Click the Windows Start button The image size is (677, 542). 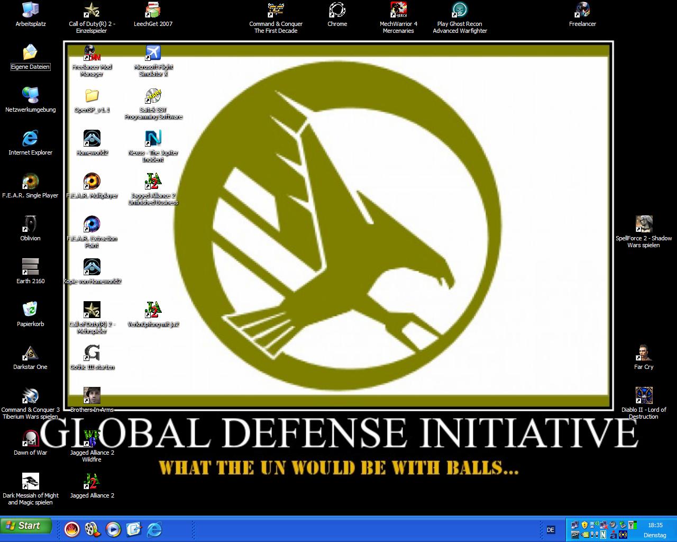click(x=26, y=526)
